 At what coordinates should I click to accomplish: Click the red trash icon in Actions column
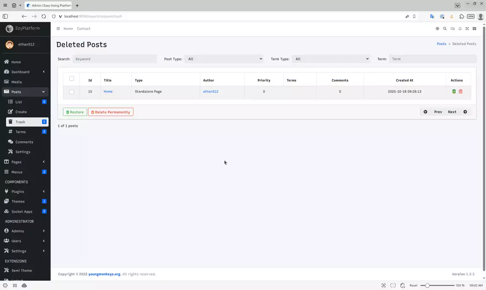tap(461, 92)
